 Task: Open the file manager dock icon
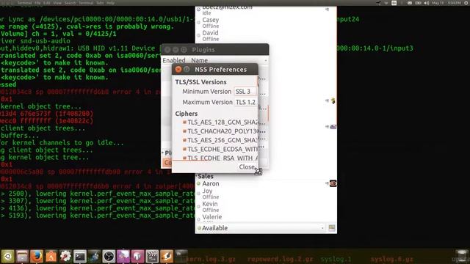22,256
